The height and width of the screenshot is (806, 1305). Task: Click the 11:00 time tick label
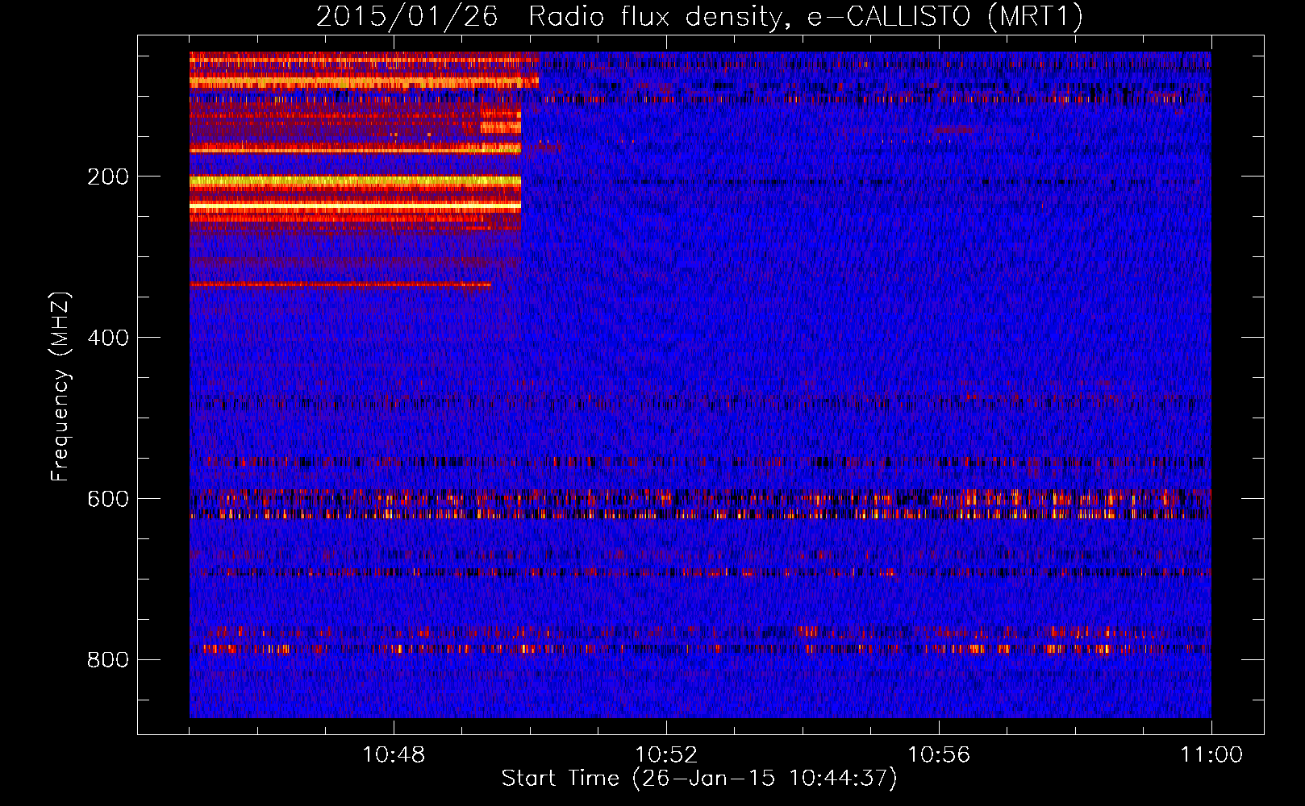click(x=1211, y=755)
